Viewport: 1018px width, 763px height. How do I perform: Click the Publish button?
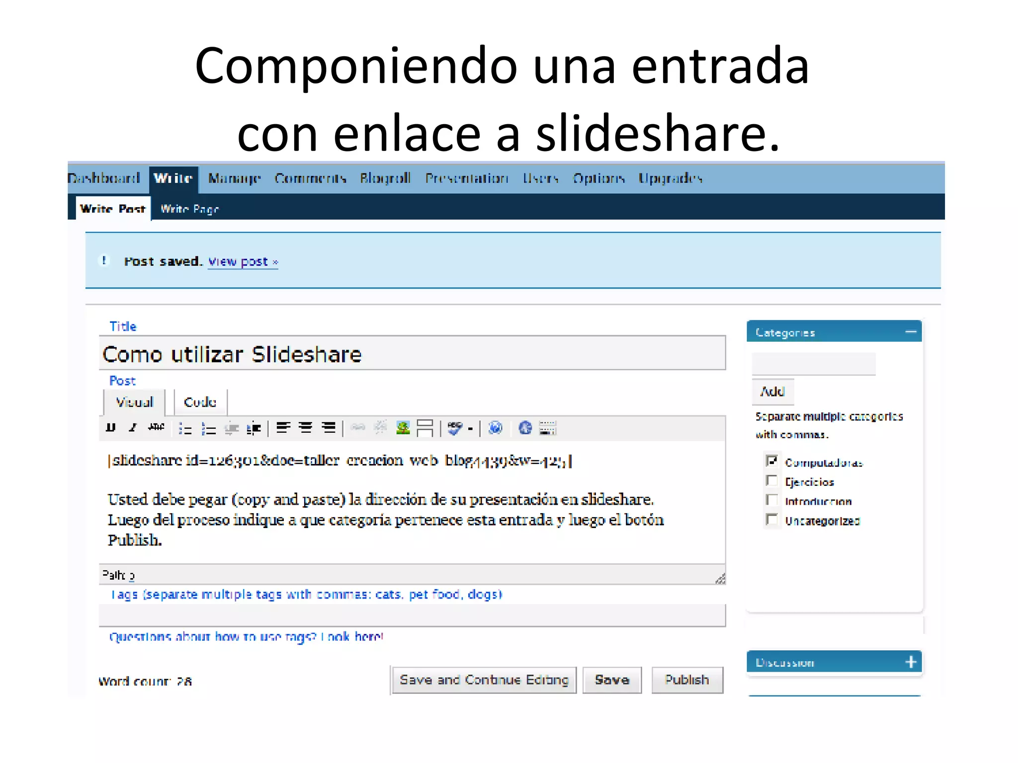click(x=687, y=680)
